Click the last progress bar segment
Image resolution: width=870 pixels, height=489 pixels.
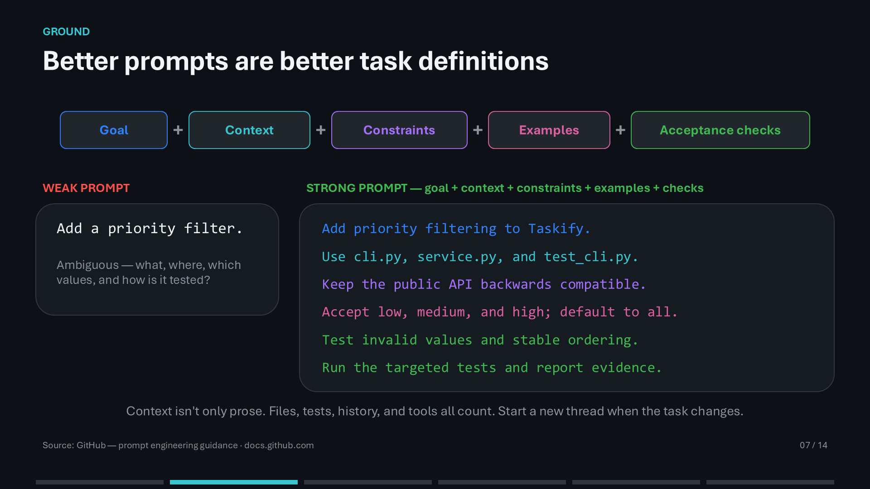[770, 482]
